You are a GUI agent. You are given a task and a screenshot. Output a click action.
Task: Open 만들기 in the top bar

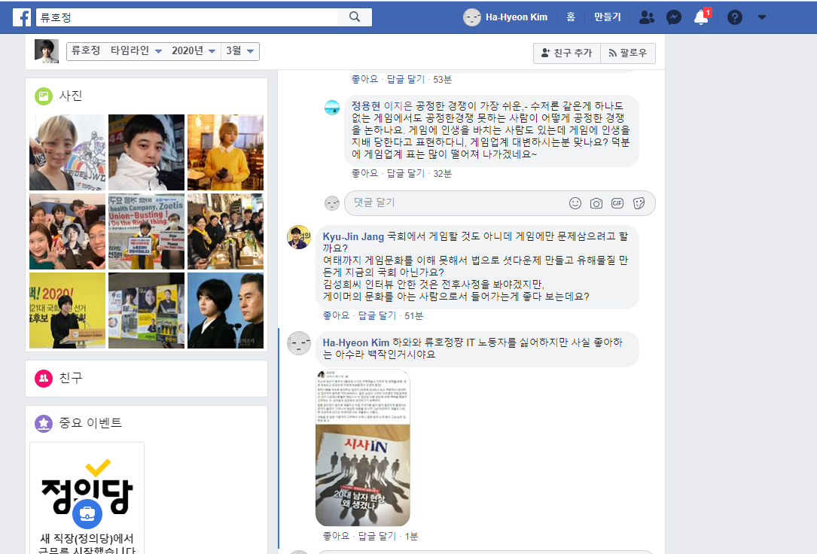[x=607, y=17]
